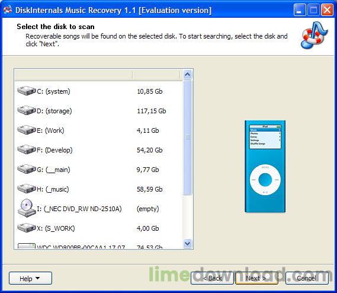The height and width of the screenshot is (293, 337).
Task: Click the disk list scrollbar thumb
Action: click(187, 137)
